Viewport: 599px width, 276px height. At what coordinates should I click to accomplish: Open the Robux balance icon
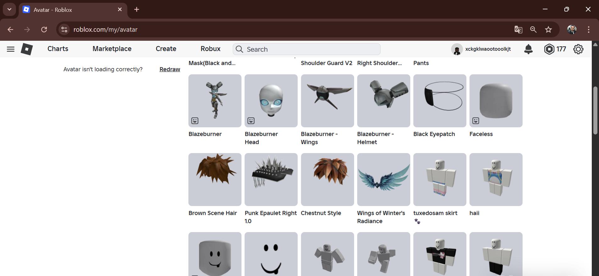(x=549, y=49)
